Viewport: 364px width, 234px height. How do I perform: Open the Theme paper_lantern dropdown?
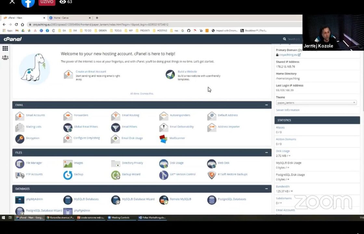(x=316, y=103)
